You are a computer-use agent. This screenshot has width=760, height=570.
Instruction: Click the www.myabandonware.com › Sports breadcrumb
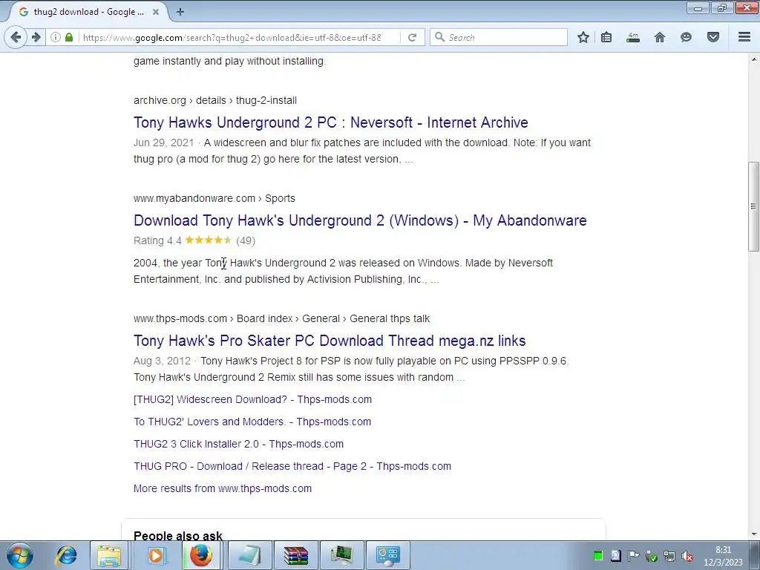coord(214,198)
